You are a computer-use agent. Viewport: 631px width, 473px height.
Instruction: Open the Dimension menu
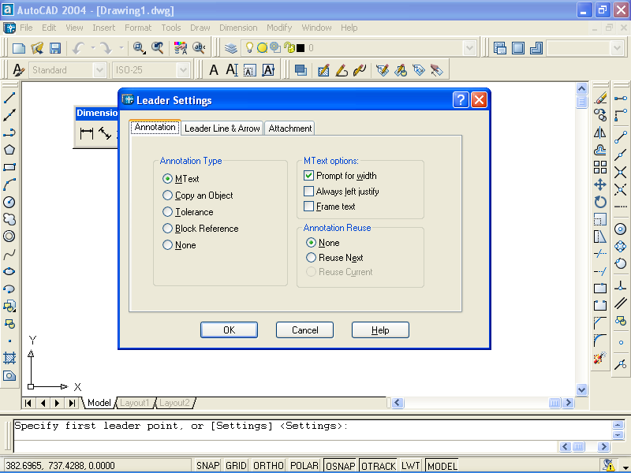click(x=238, y=28)
